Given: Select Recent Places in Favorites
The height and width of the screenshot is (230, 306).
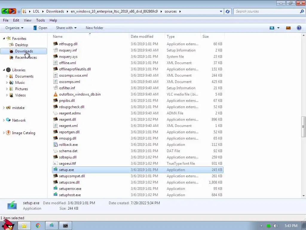Looking at the screenshot, I should 26,57.
